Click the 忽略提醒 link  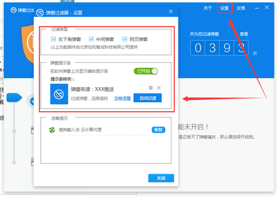[122, 98]
